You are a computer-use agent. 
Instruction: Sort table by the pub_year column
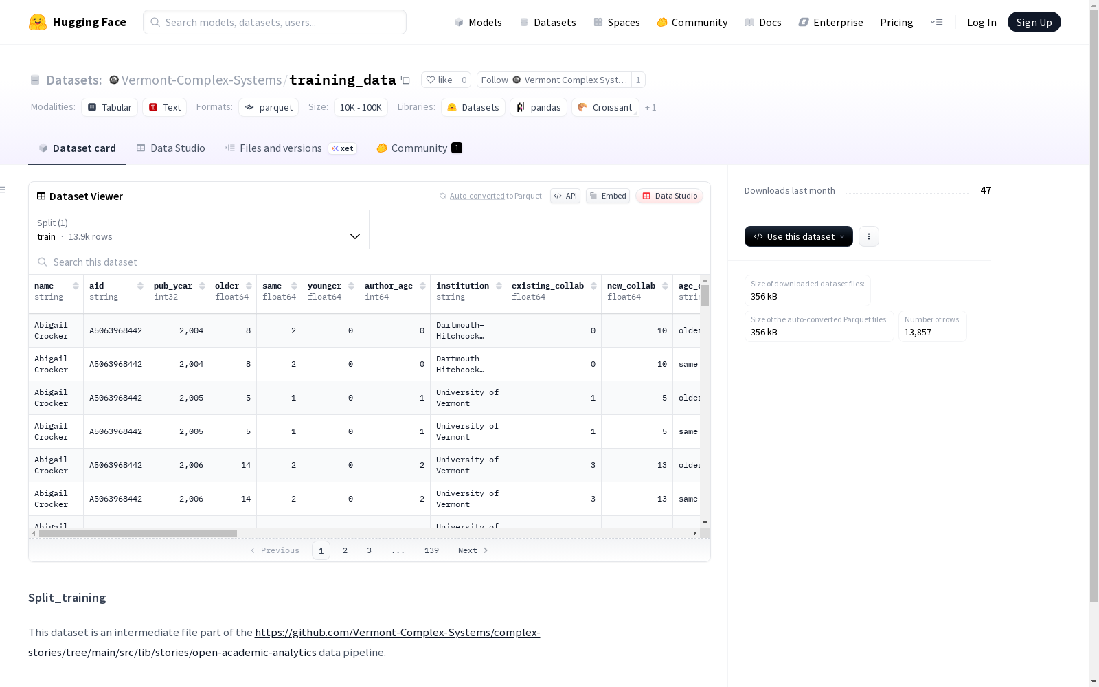[202, 286]
